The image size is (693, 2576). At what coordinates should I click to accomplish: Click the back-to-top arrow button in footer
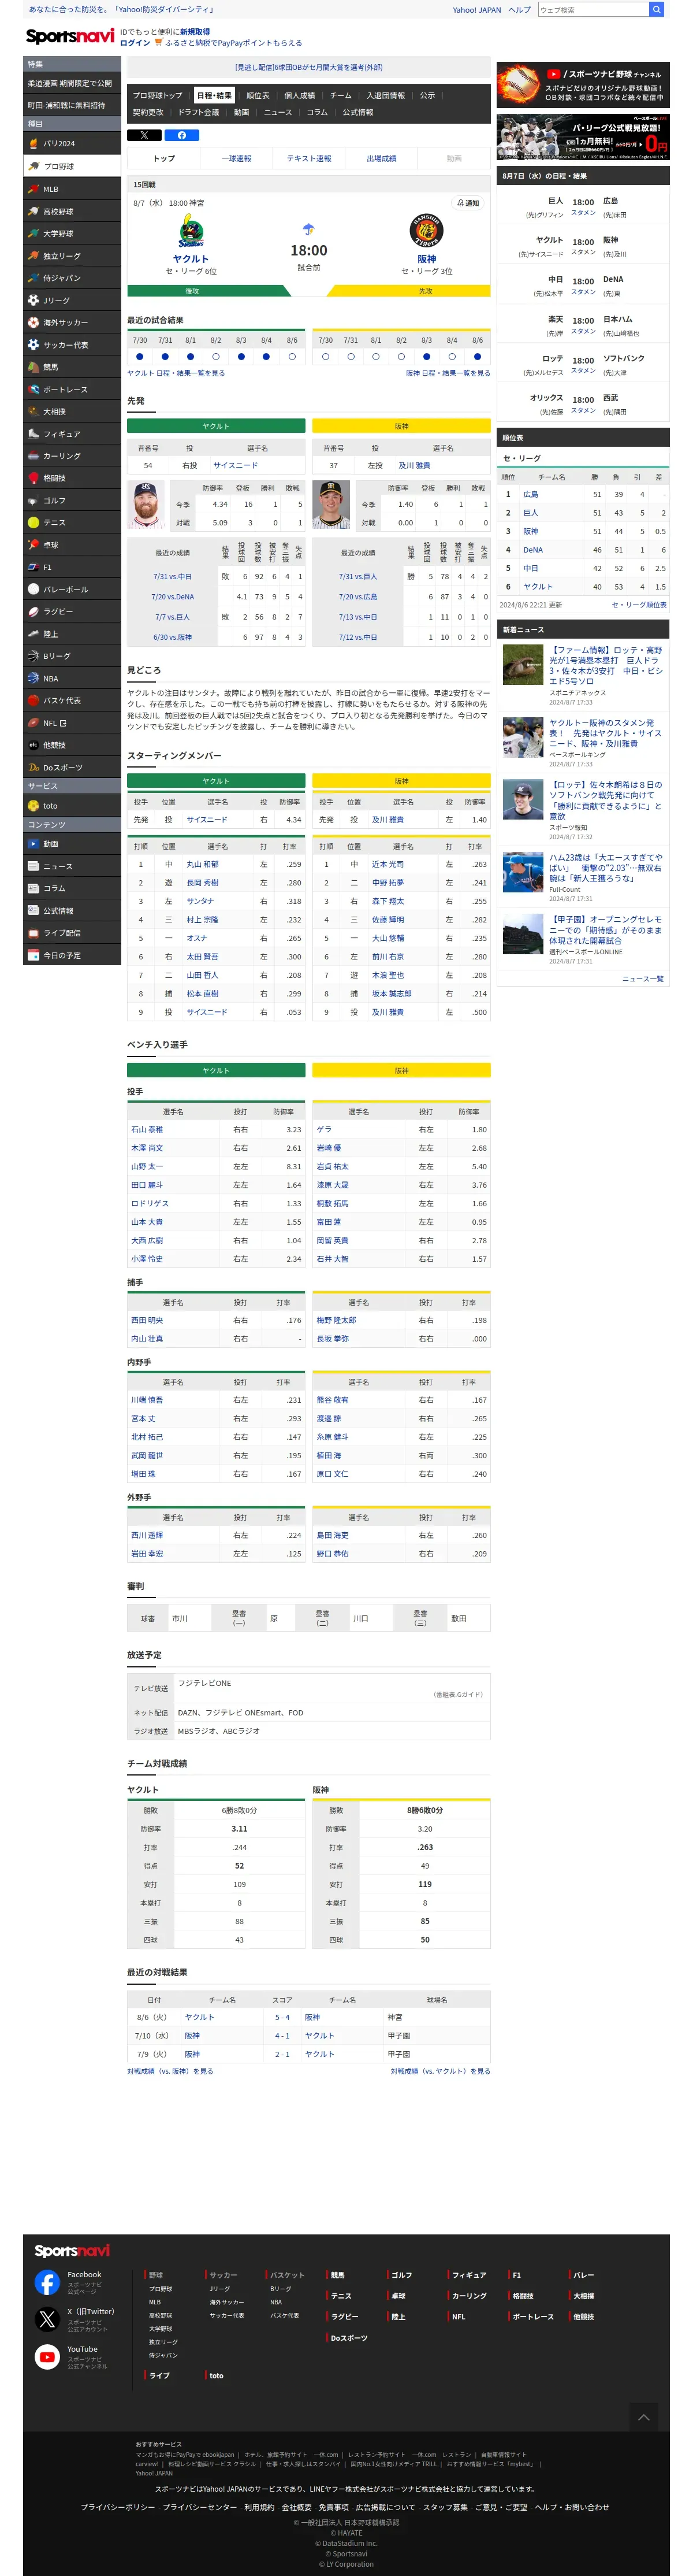click(643, 2417)
